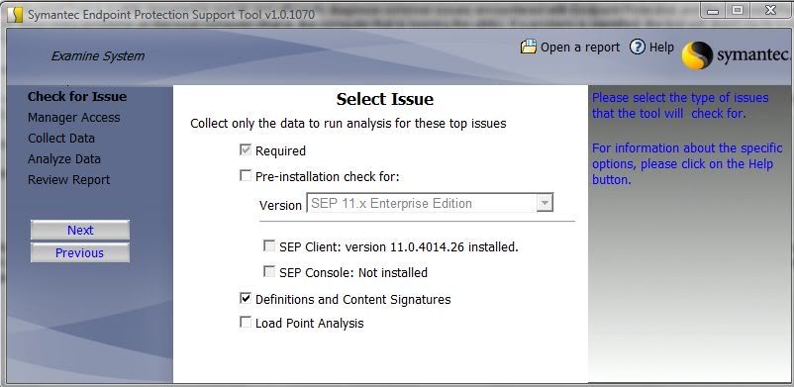Click the Select Issue title
Viewport: 794px width, 387px height.
[385, 99]
